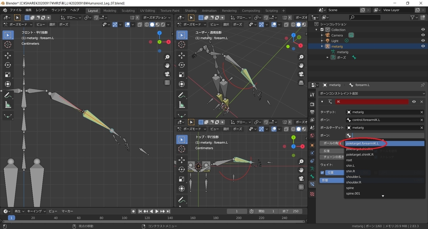Select poletarget.forearmIK.L from bone list

384,144
